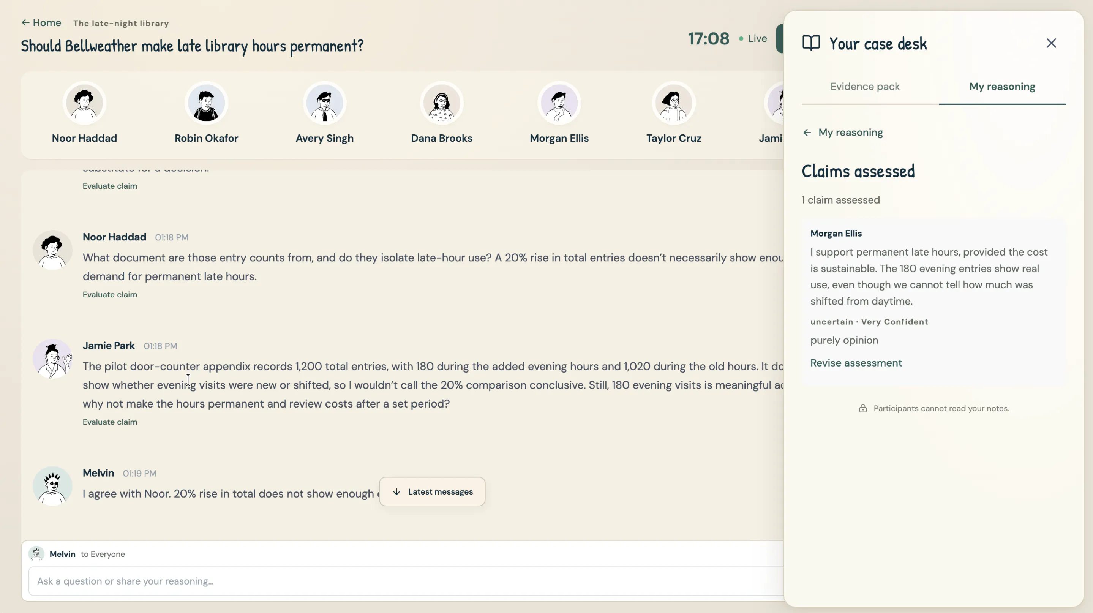Click Avery Singh's avatar with sunglasses
Viewport: 1093px width, 613px height.
325,103
